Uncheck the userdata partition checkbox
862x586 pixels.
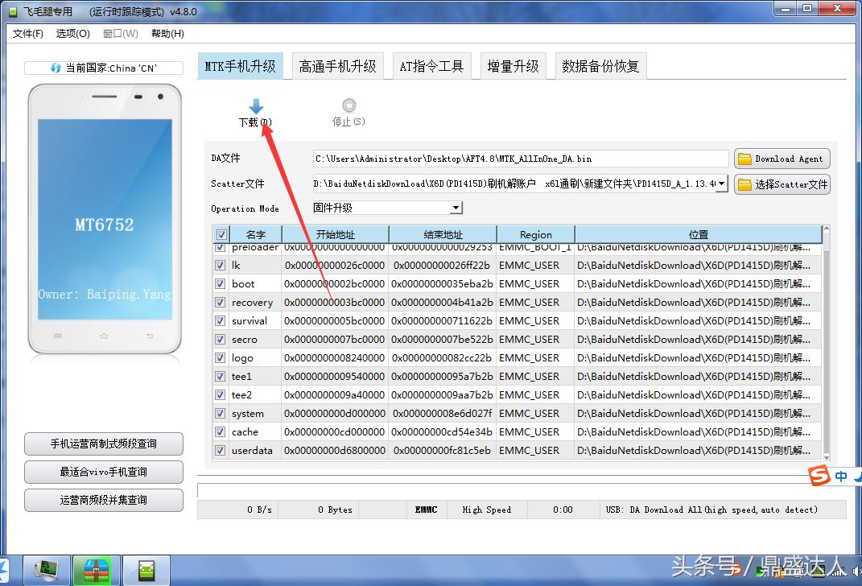pyautogui.click(x=220, y=451)
